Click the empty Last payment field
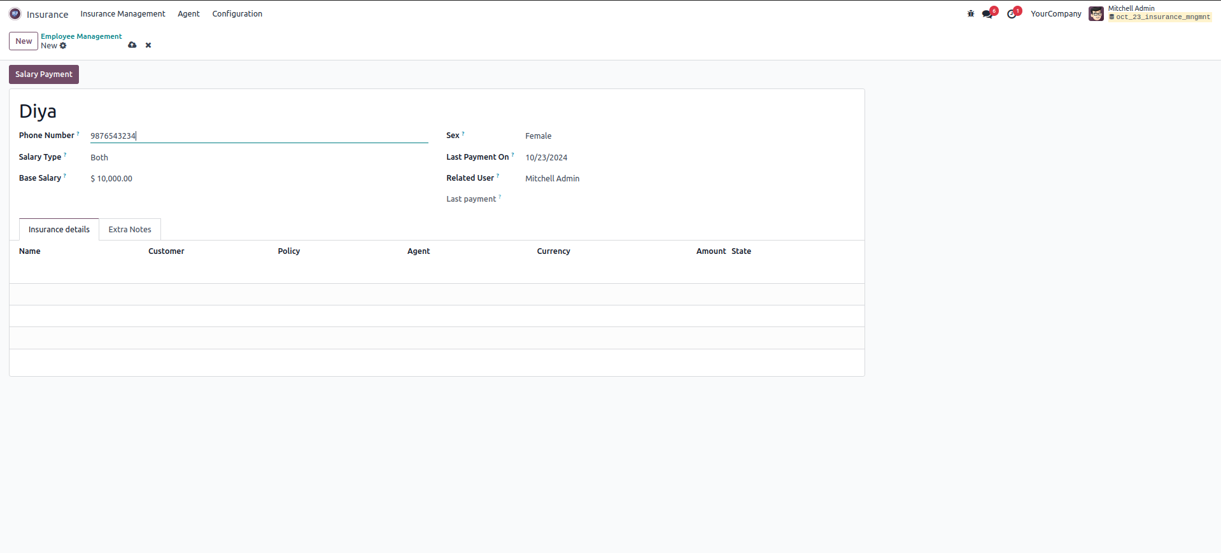1221x553 pixels. 690,199
